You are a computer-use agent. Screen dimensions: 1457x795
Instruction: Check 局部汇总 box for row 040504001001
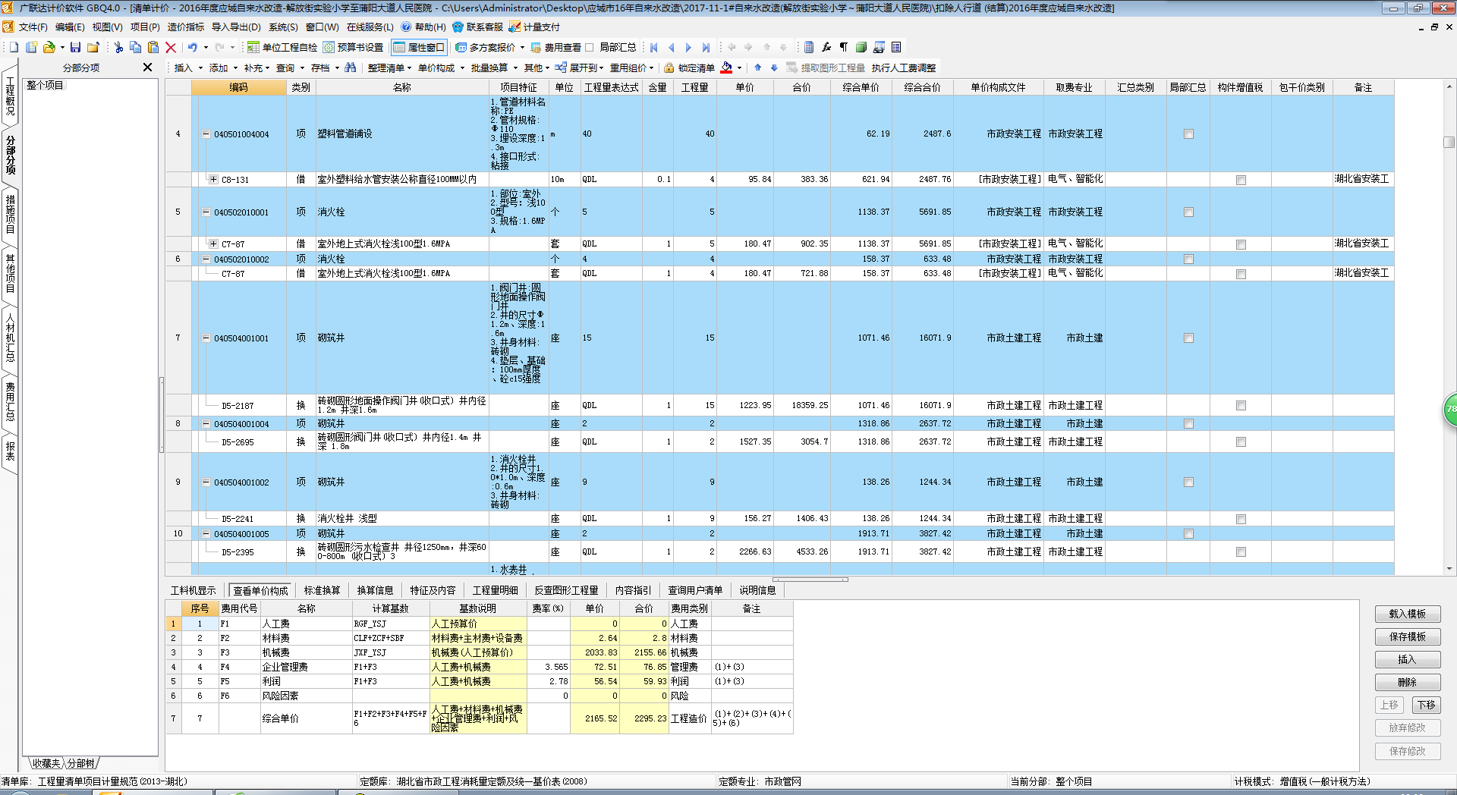pos(1188,338)
